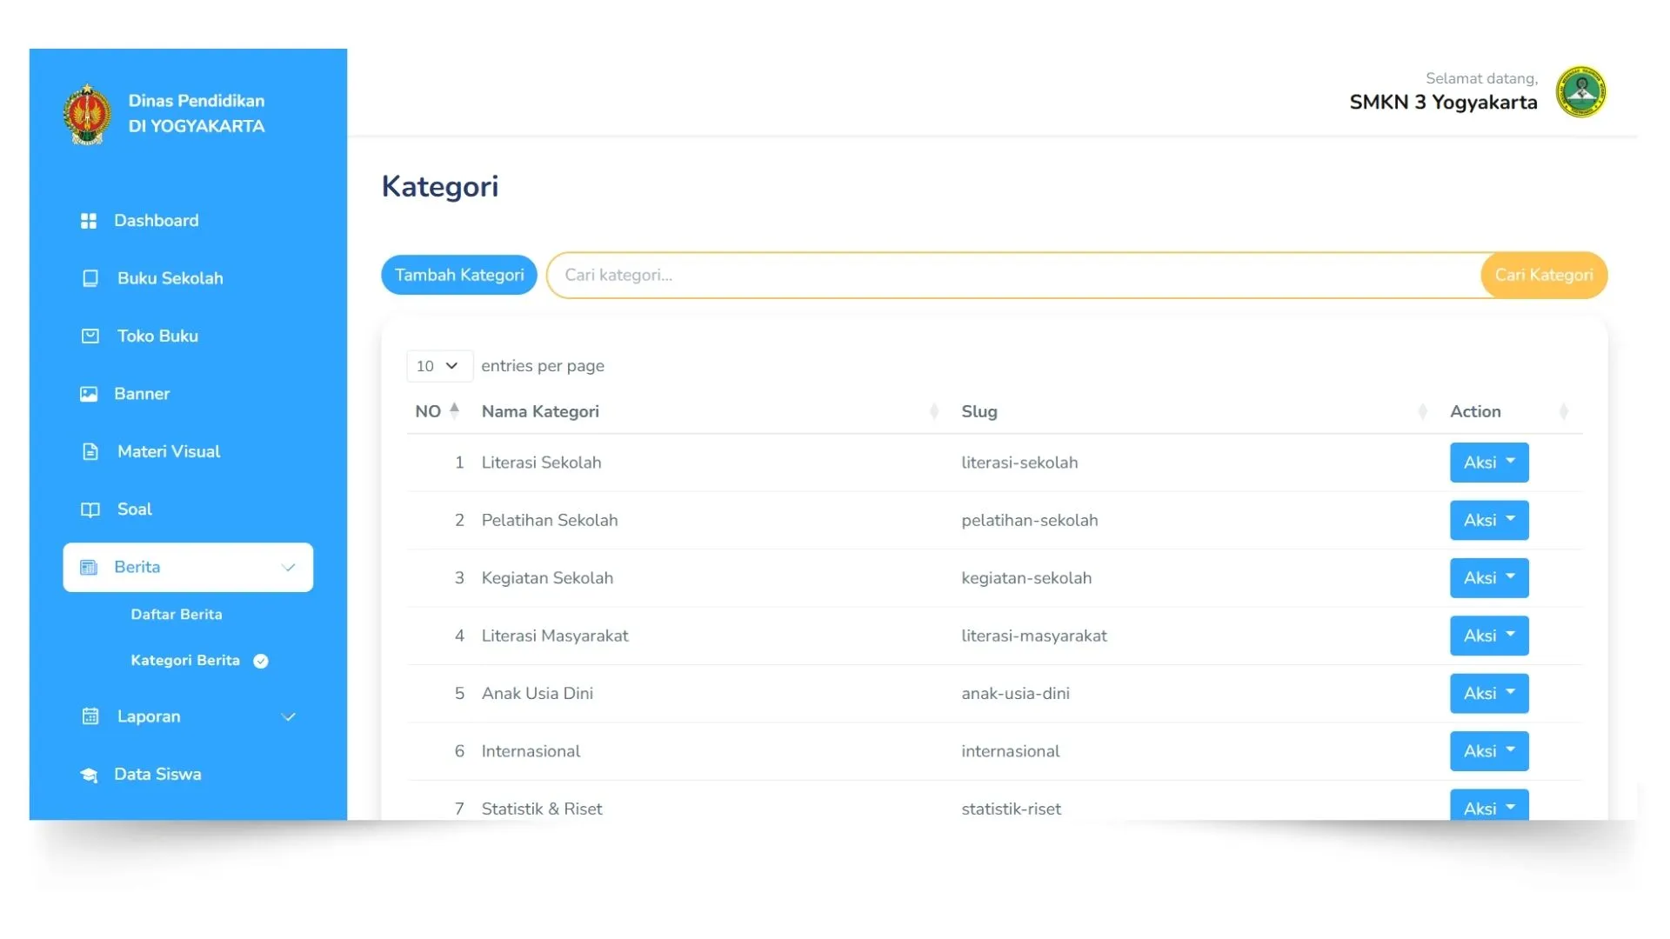1670x939 pixels.
Task: Click the Buku Sekolah book icon
Action: pos(91,278)
